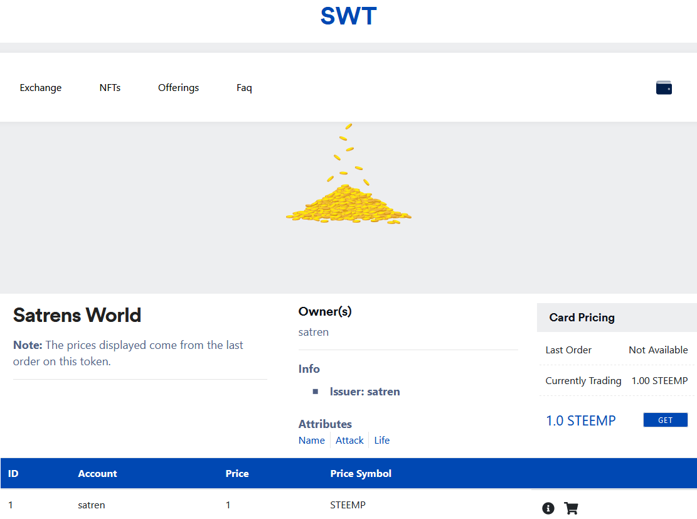This screenshot has height=519, width=697.
Task: Sort by the Price Symbol column header
Action: (x=361, y=473)
